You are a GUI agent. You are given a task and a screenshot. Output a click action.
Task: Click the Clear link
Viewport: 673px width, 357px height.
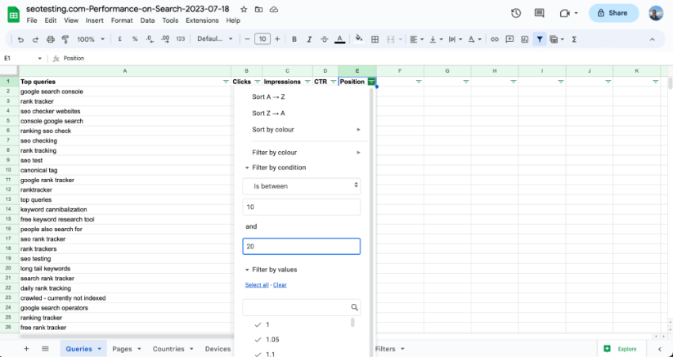[280, 285]
